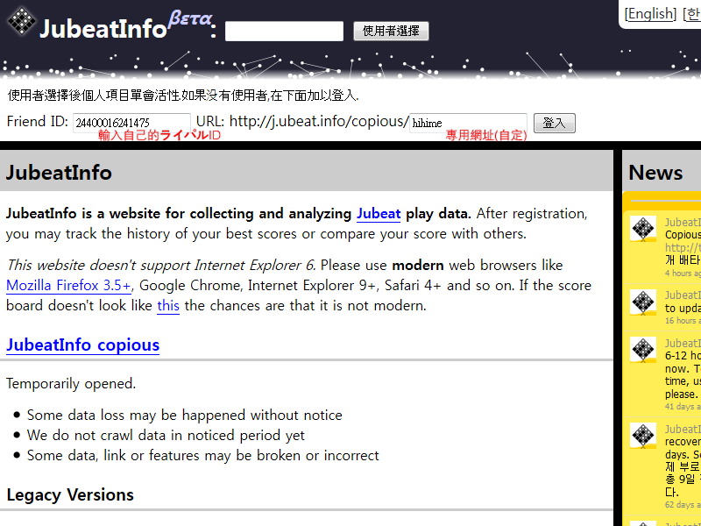Click the "Temporarily opened." text
This screenshot has width=701, height=526.
click(71, 384)
